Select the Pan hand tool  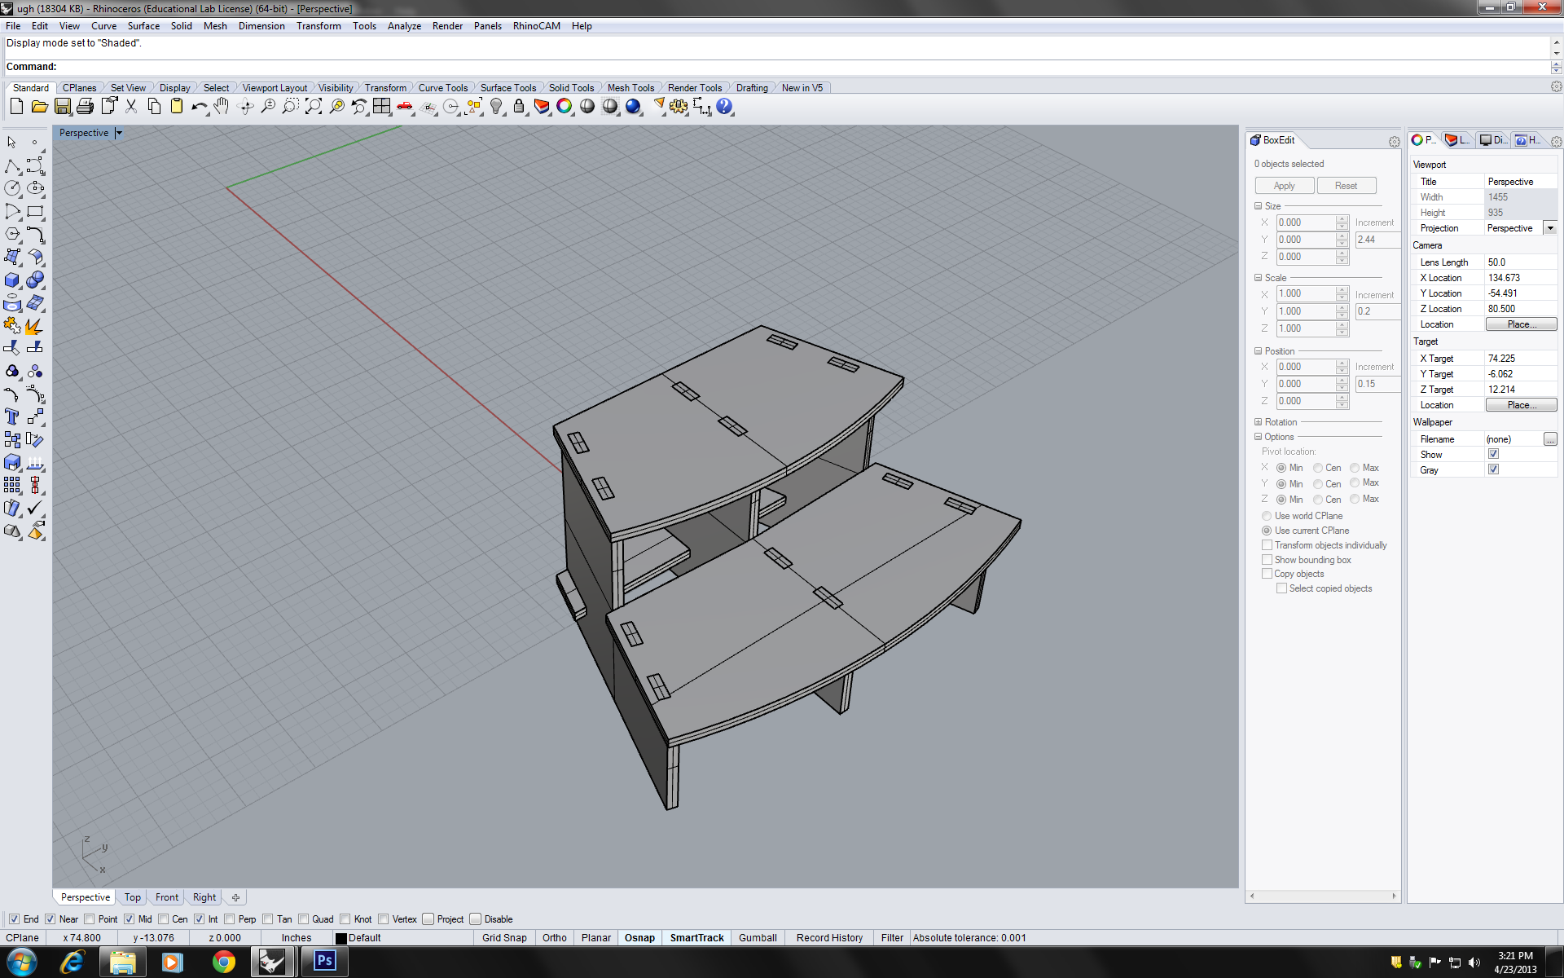tap(222, 106)
